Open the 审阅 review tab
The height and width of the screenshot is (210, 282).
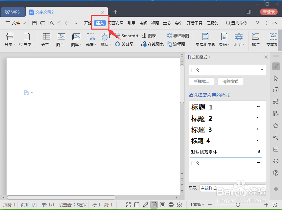tap(143, 23)
